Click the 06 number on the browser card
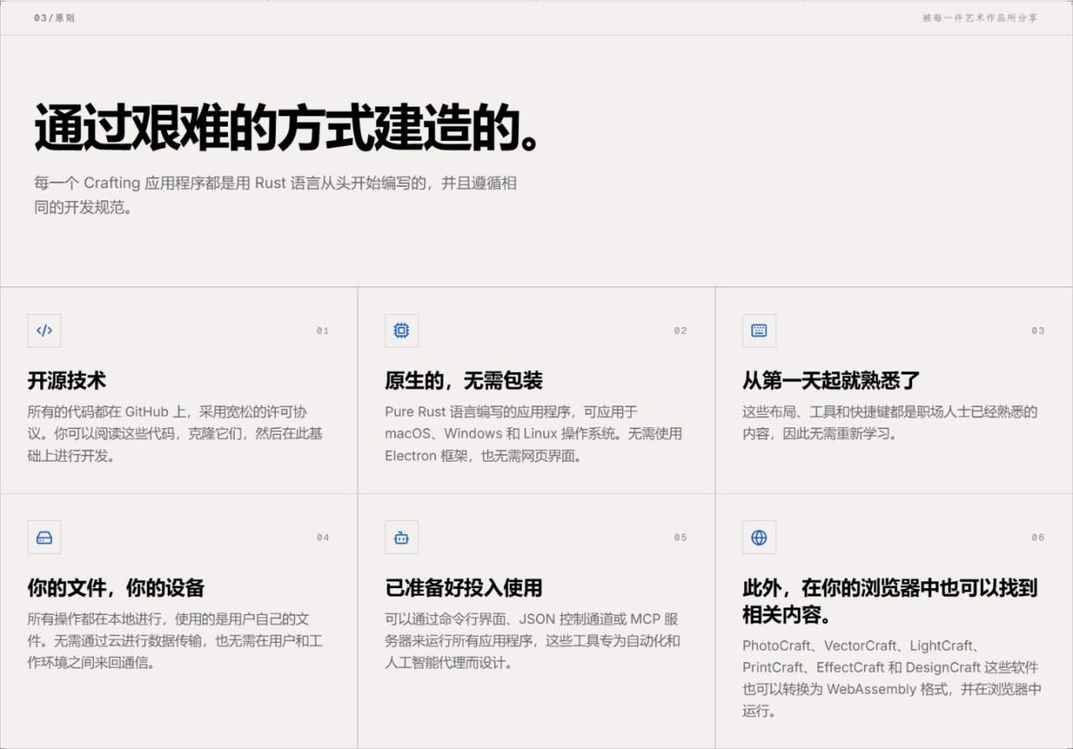This screenshot has height=749, width=1073. click(1038, 538)
